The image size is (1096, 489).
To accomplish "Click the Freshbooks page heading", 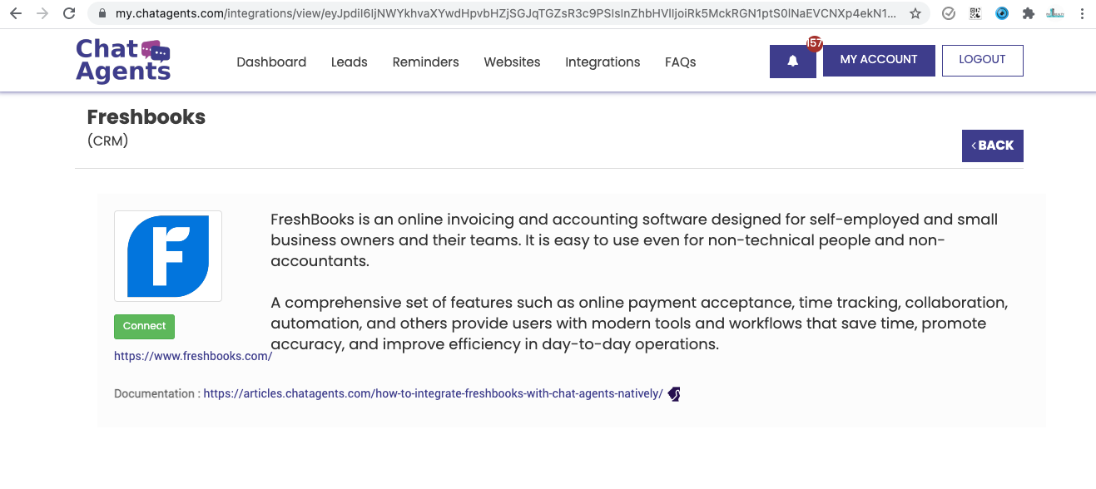I will (146, 117).
